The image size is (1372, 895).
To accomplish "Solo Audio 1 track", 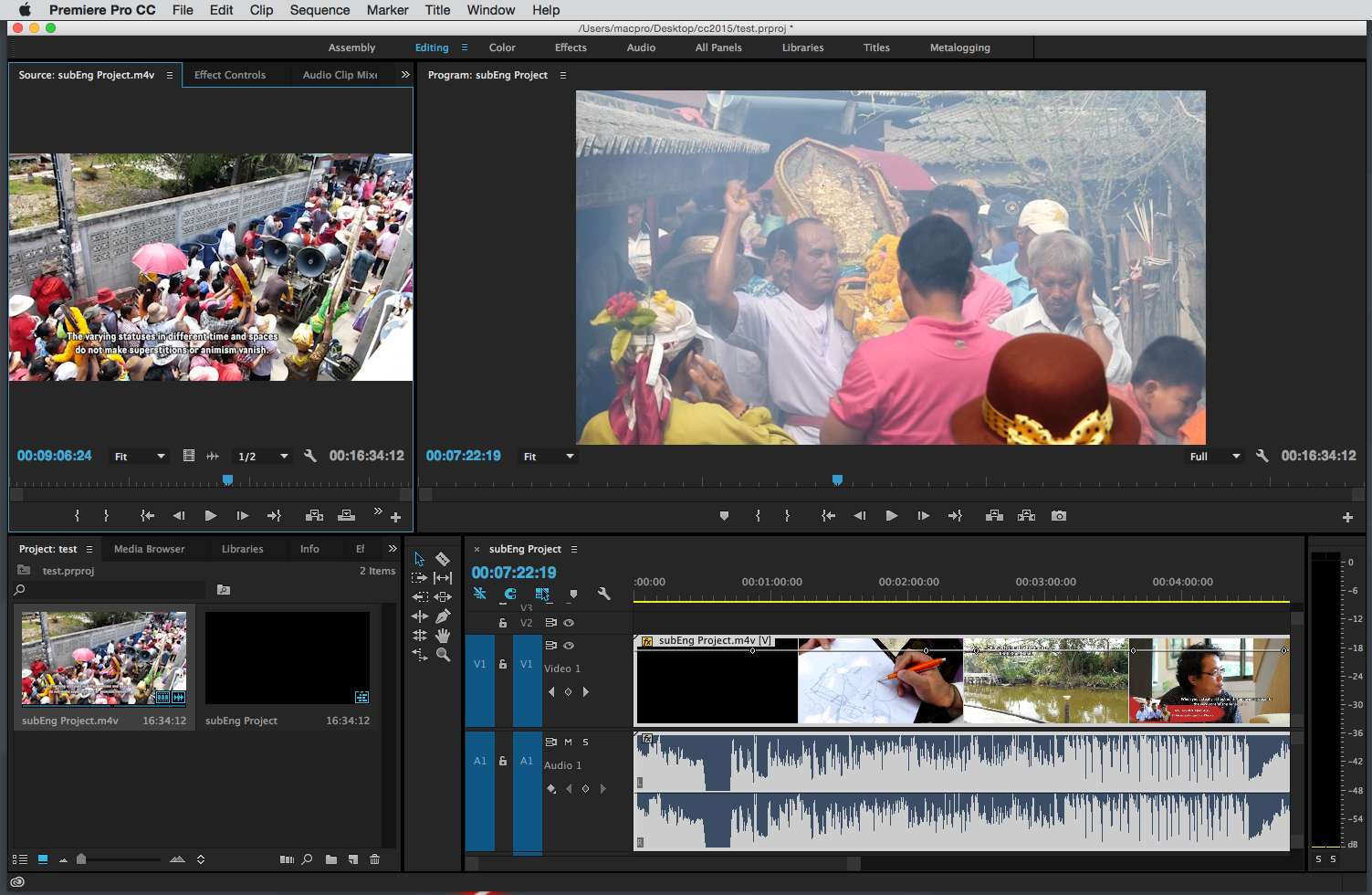I will [585, 742].
